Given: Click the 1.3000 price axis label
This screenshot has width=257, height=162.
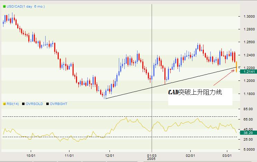Looking at the screenshot, I should pos(249,16).
